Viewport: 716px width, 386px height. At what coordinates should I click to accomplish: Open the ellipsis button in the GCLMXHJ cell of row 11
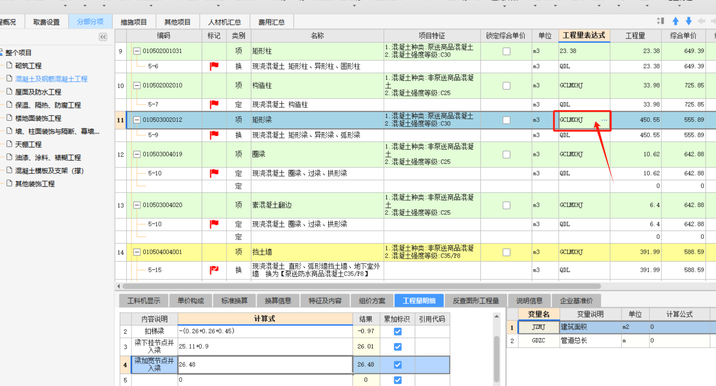pos(604,120)
